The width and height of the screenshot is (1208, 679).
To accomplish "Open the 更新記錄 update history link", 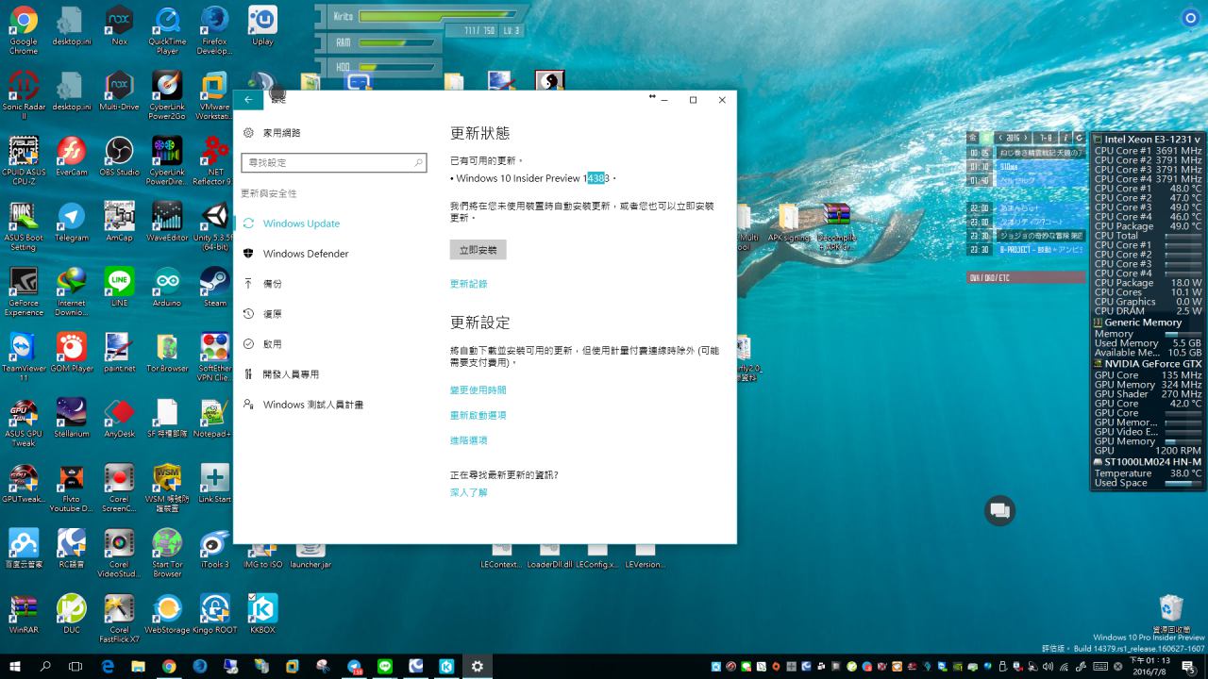I will coord(468,284).
